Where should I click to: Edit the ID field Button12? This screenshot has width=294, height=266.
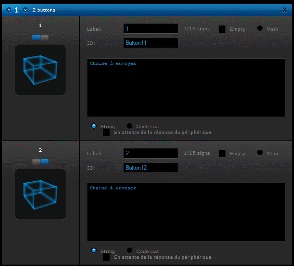click(x=151, y=168)
